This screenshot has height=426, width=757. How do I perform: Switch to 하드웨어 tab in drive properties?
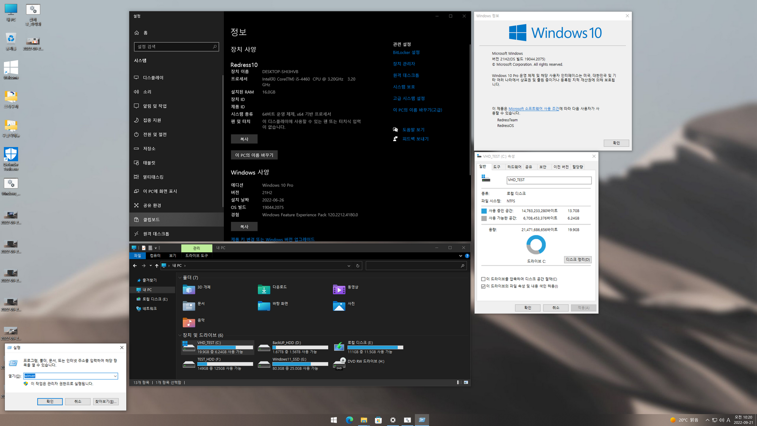[x=514, y=167]
